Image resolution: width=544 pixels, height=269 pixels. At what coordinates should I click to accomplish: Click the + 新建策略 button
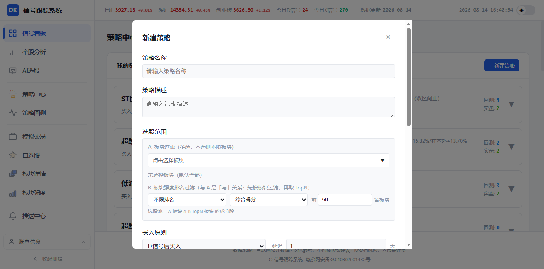click(x=502, y=66)
